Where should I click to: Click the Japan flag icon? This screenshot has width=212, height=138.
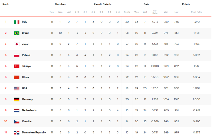(17, 44)
